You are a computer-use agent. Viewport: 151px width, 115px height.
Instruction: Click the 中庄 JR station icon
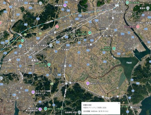pyautogui.click(x=55, y=32)
